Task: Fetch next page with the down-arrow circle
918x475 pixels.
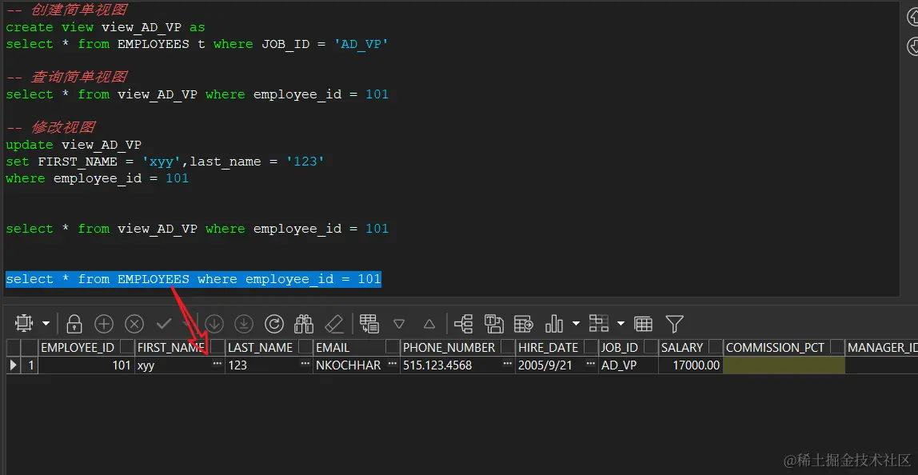Action: [214, 323]
